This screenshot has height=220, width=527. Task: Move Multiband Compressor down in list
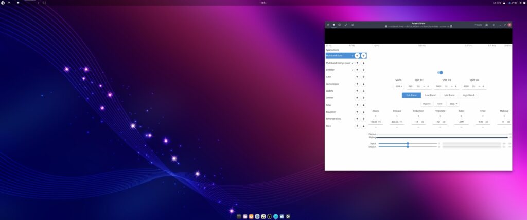click(364, 63)
